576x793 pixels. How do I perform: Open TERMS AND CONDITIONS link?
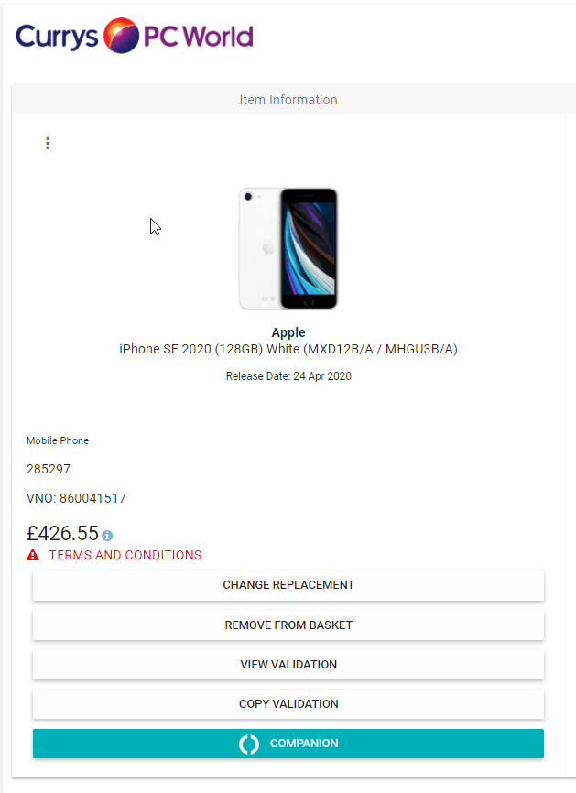[125, 555]
